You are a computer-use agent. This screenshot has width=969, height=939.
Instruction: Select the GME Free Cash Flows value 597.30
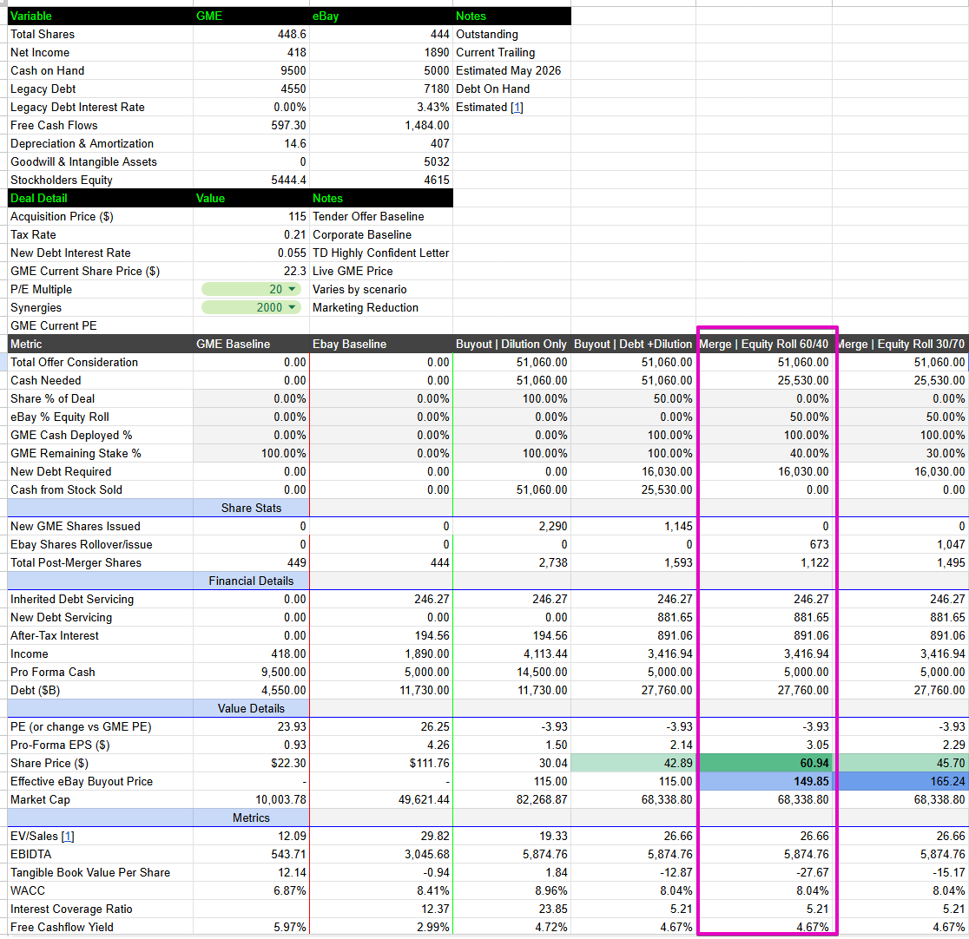tap(251, 126)
